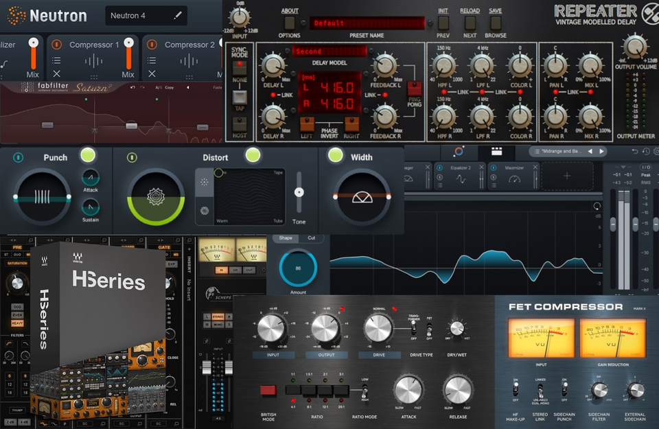Click green indicator button next to Width
The height and width of the screenshot is (429, 659).
(x=336, y=154)
